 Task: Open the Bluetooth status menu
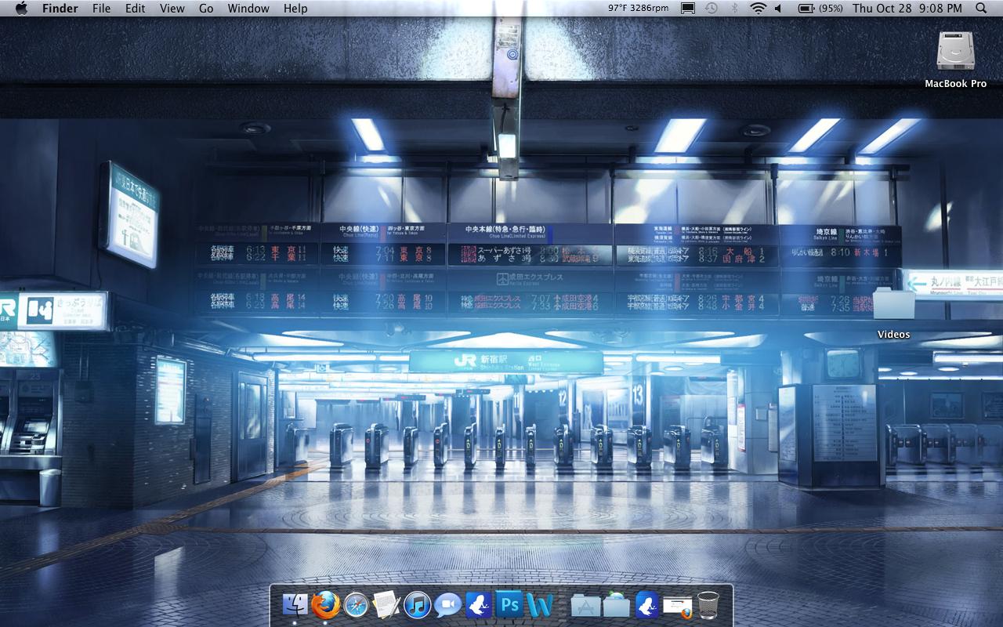click(734, 8)
